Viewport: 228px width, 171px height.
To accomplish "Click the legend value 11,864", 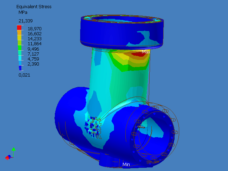I will (x=35, y=44).
